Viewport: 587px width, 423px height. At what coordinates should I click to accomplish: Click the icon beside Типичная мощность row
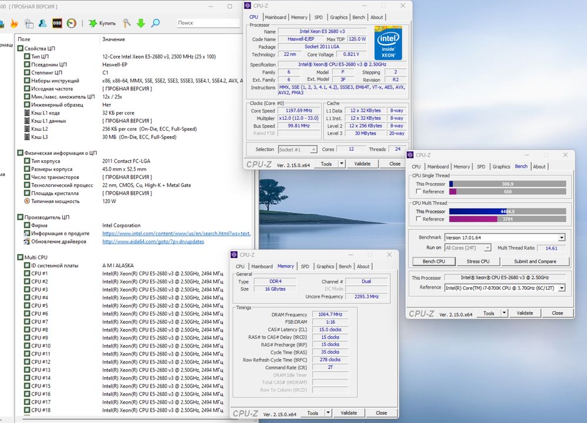pyautogui.click(x=27, y=201)
